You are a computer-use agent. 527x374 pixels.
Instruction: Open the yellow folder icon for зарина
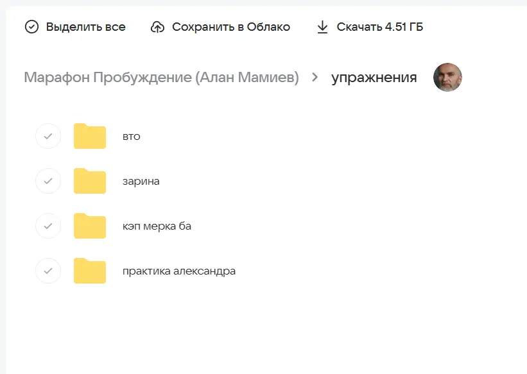(89, 181)
